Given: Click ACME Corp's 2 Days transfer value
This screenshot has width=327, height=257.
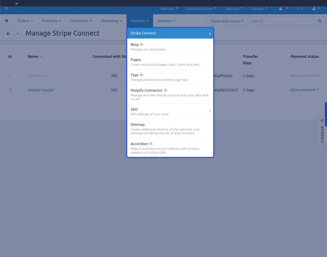Looking at the screenshot, I should tap(248, 76).
